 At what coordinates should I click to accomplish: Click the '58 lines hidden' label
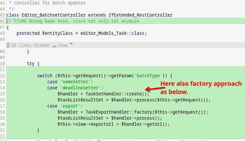click(30, 45)
